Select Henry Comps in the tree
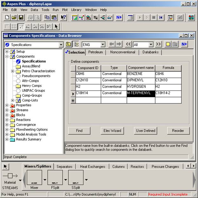 (x=31, y=86)
